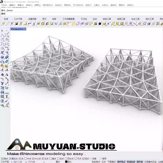The height and width of the screenshot is (163, 163).
Task: Click the Ungroup objects icon
Action: pos(7,75)
